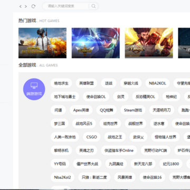
Task: Open the 纪元1800 game tag
Action: [171, 164]
